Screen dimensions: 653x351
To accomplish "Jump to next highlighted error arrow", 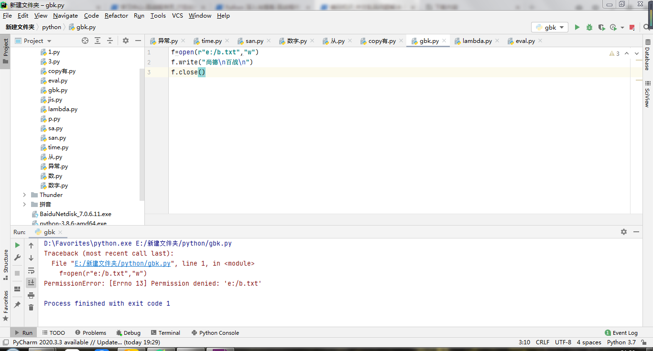I will (637, 53).
